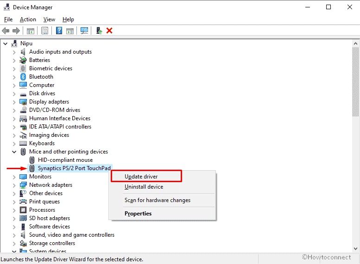The height and width of the screenshot is (264, 360).
Task: Minimize the Device Manager window
Action: 308,7
